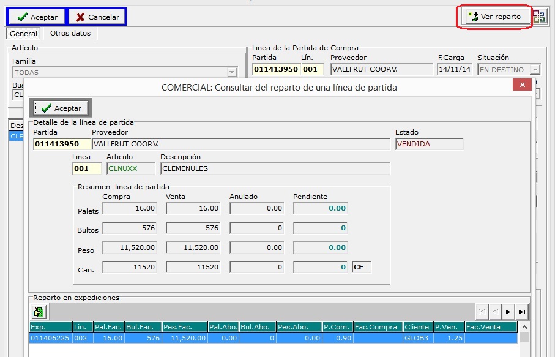Click the colored squares icon beside Ver reparto

point(539,17)
